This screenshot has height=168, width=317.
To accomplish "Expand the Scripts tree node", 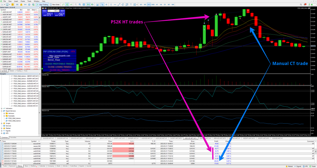I will pyautogui.click(x=2, y=123).
